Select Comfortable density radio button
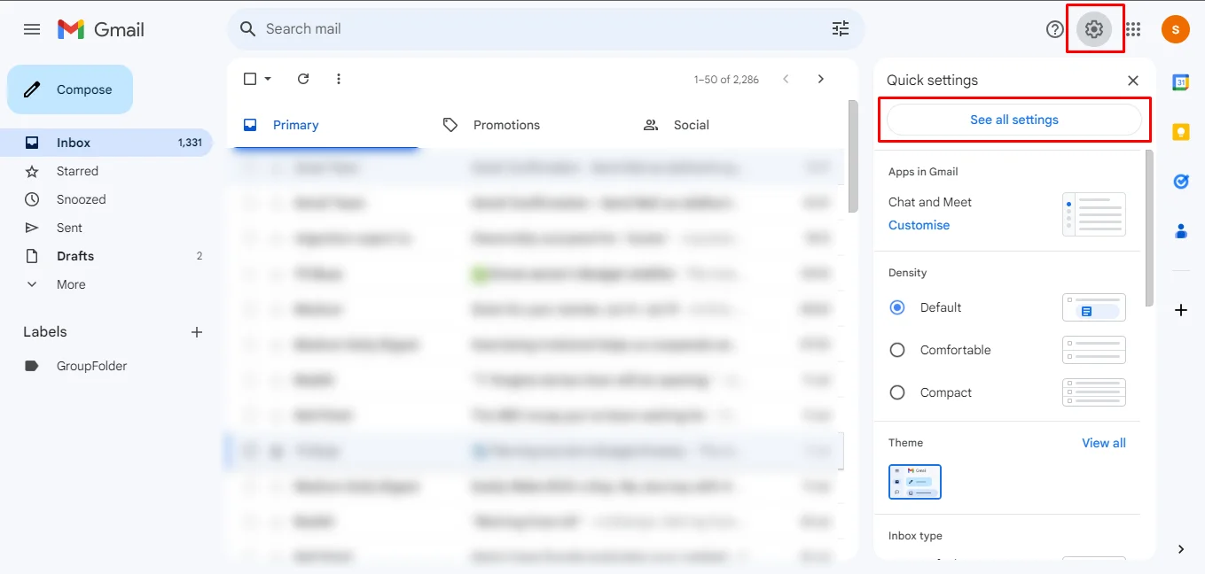 897,350
